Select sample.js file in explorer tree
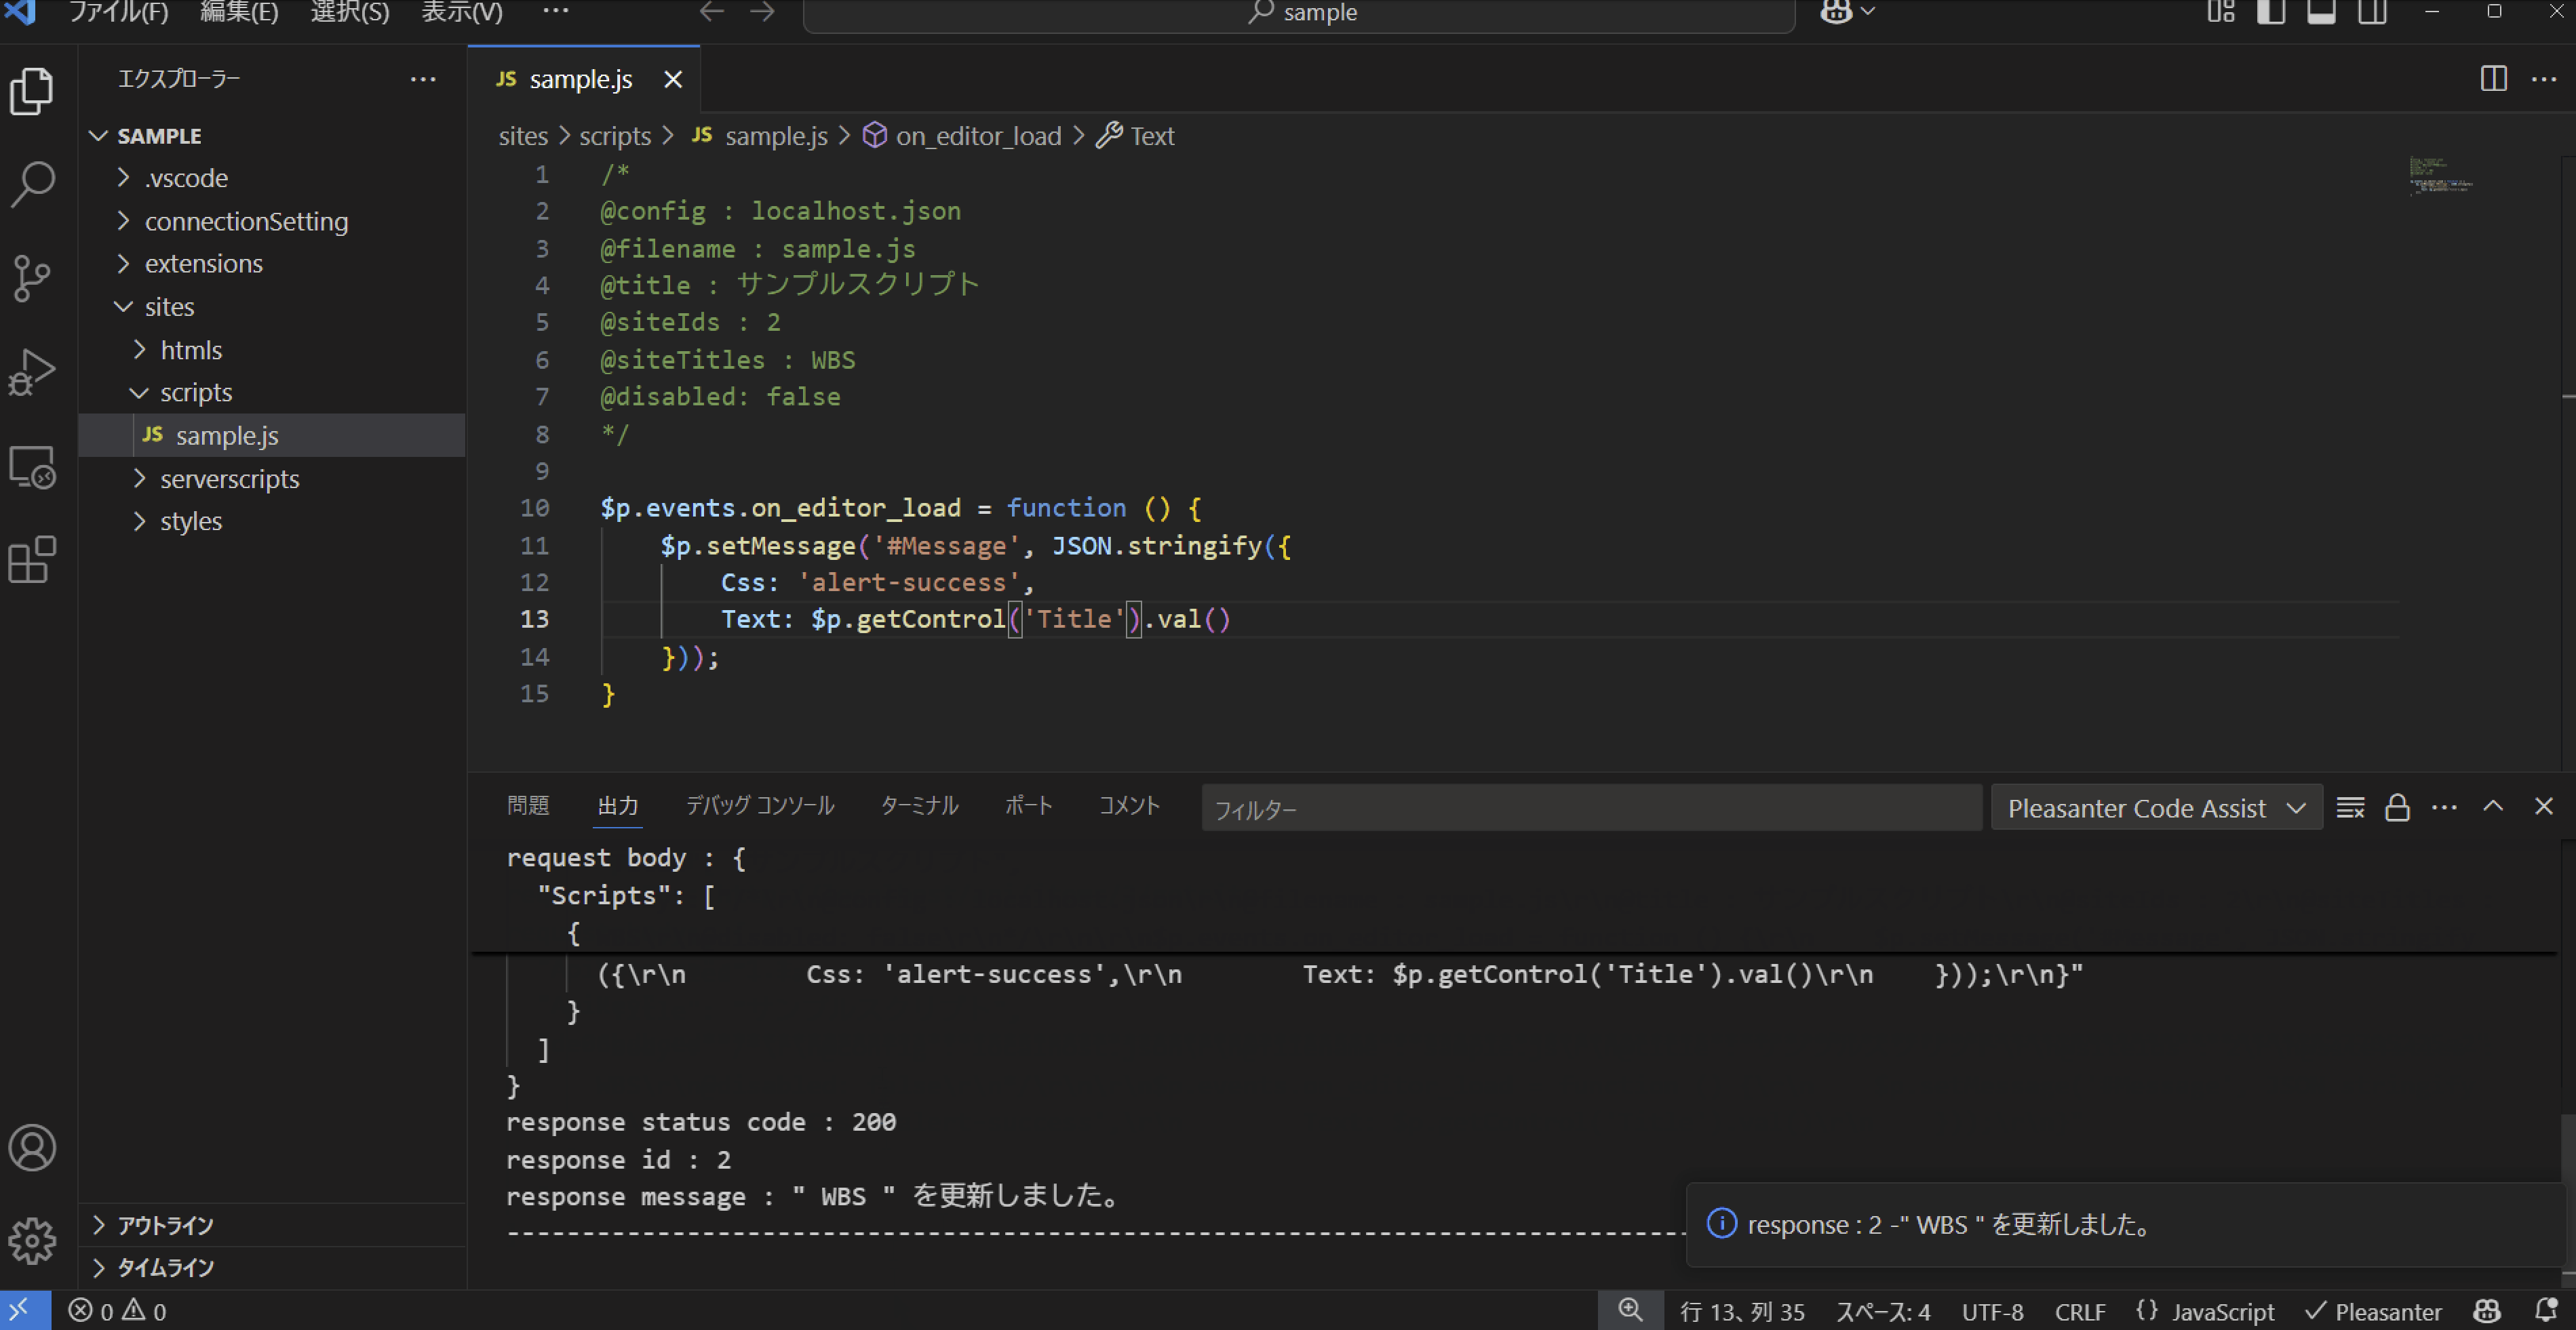2576x1330 pixels. click(x=272, y=436)
